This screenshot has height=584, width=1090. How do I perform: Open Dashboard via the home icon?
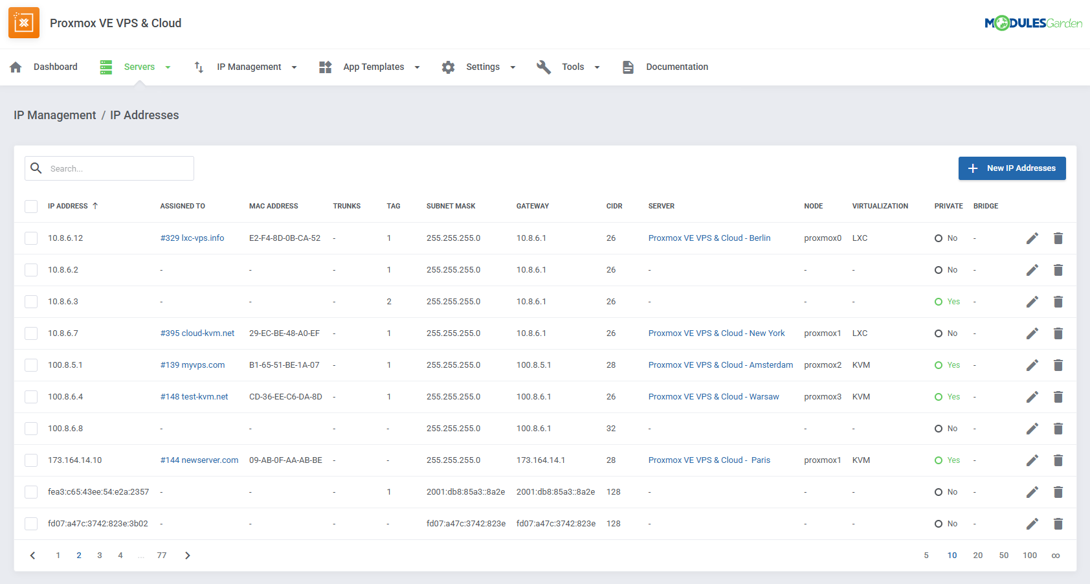point(15,67)
